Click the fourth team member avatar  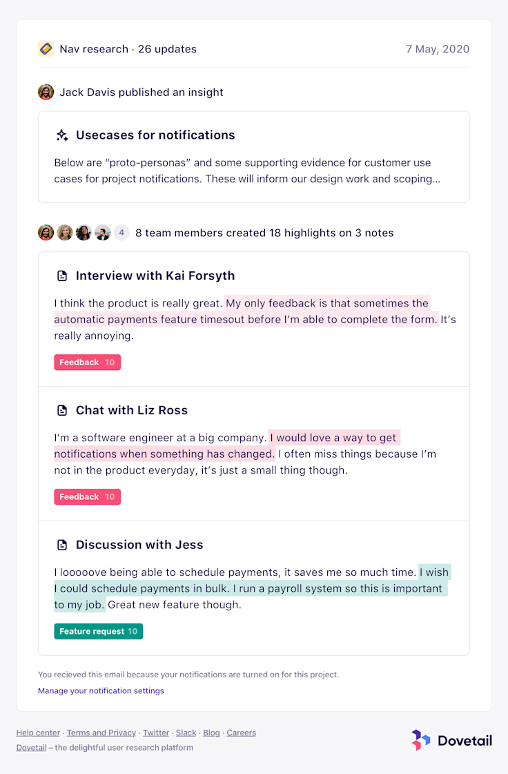click(102, 233)
